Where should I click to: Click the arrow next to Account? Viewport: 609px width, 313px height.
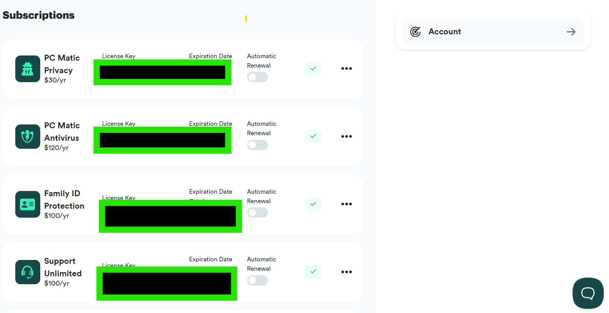coord(571,32)
